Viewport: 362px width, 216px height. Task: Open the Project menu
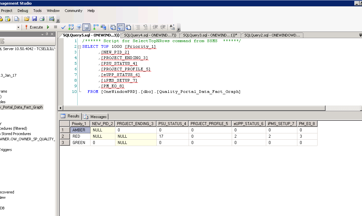coord(7,11)
